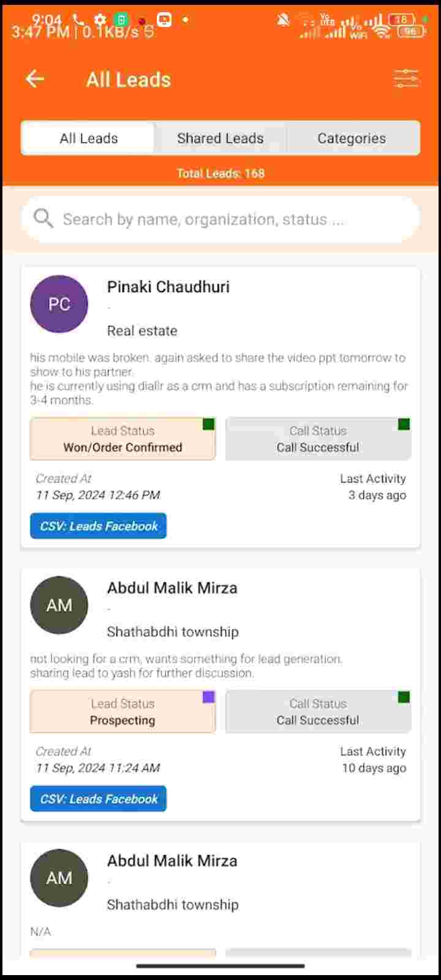Switch to the Shared Leads tab
This screenshot has height=980, width=441.
click(221, 138)
